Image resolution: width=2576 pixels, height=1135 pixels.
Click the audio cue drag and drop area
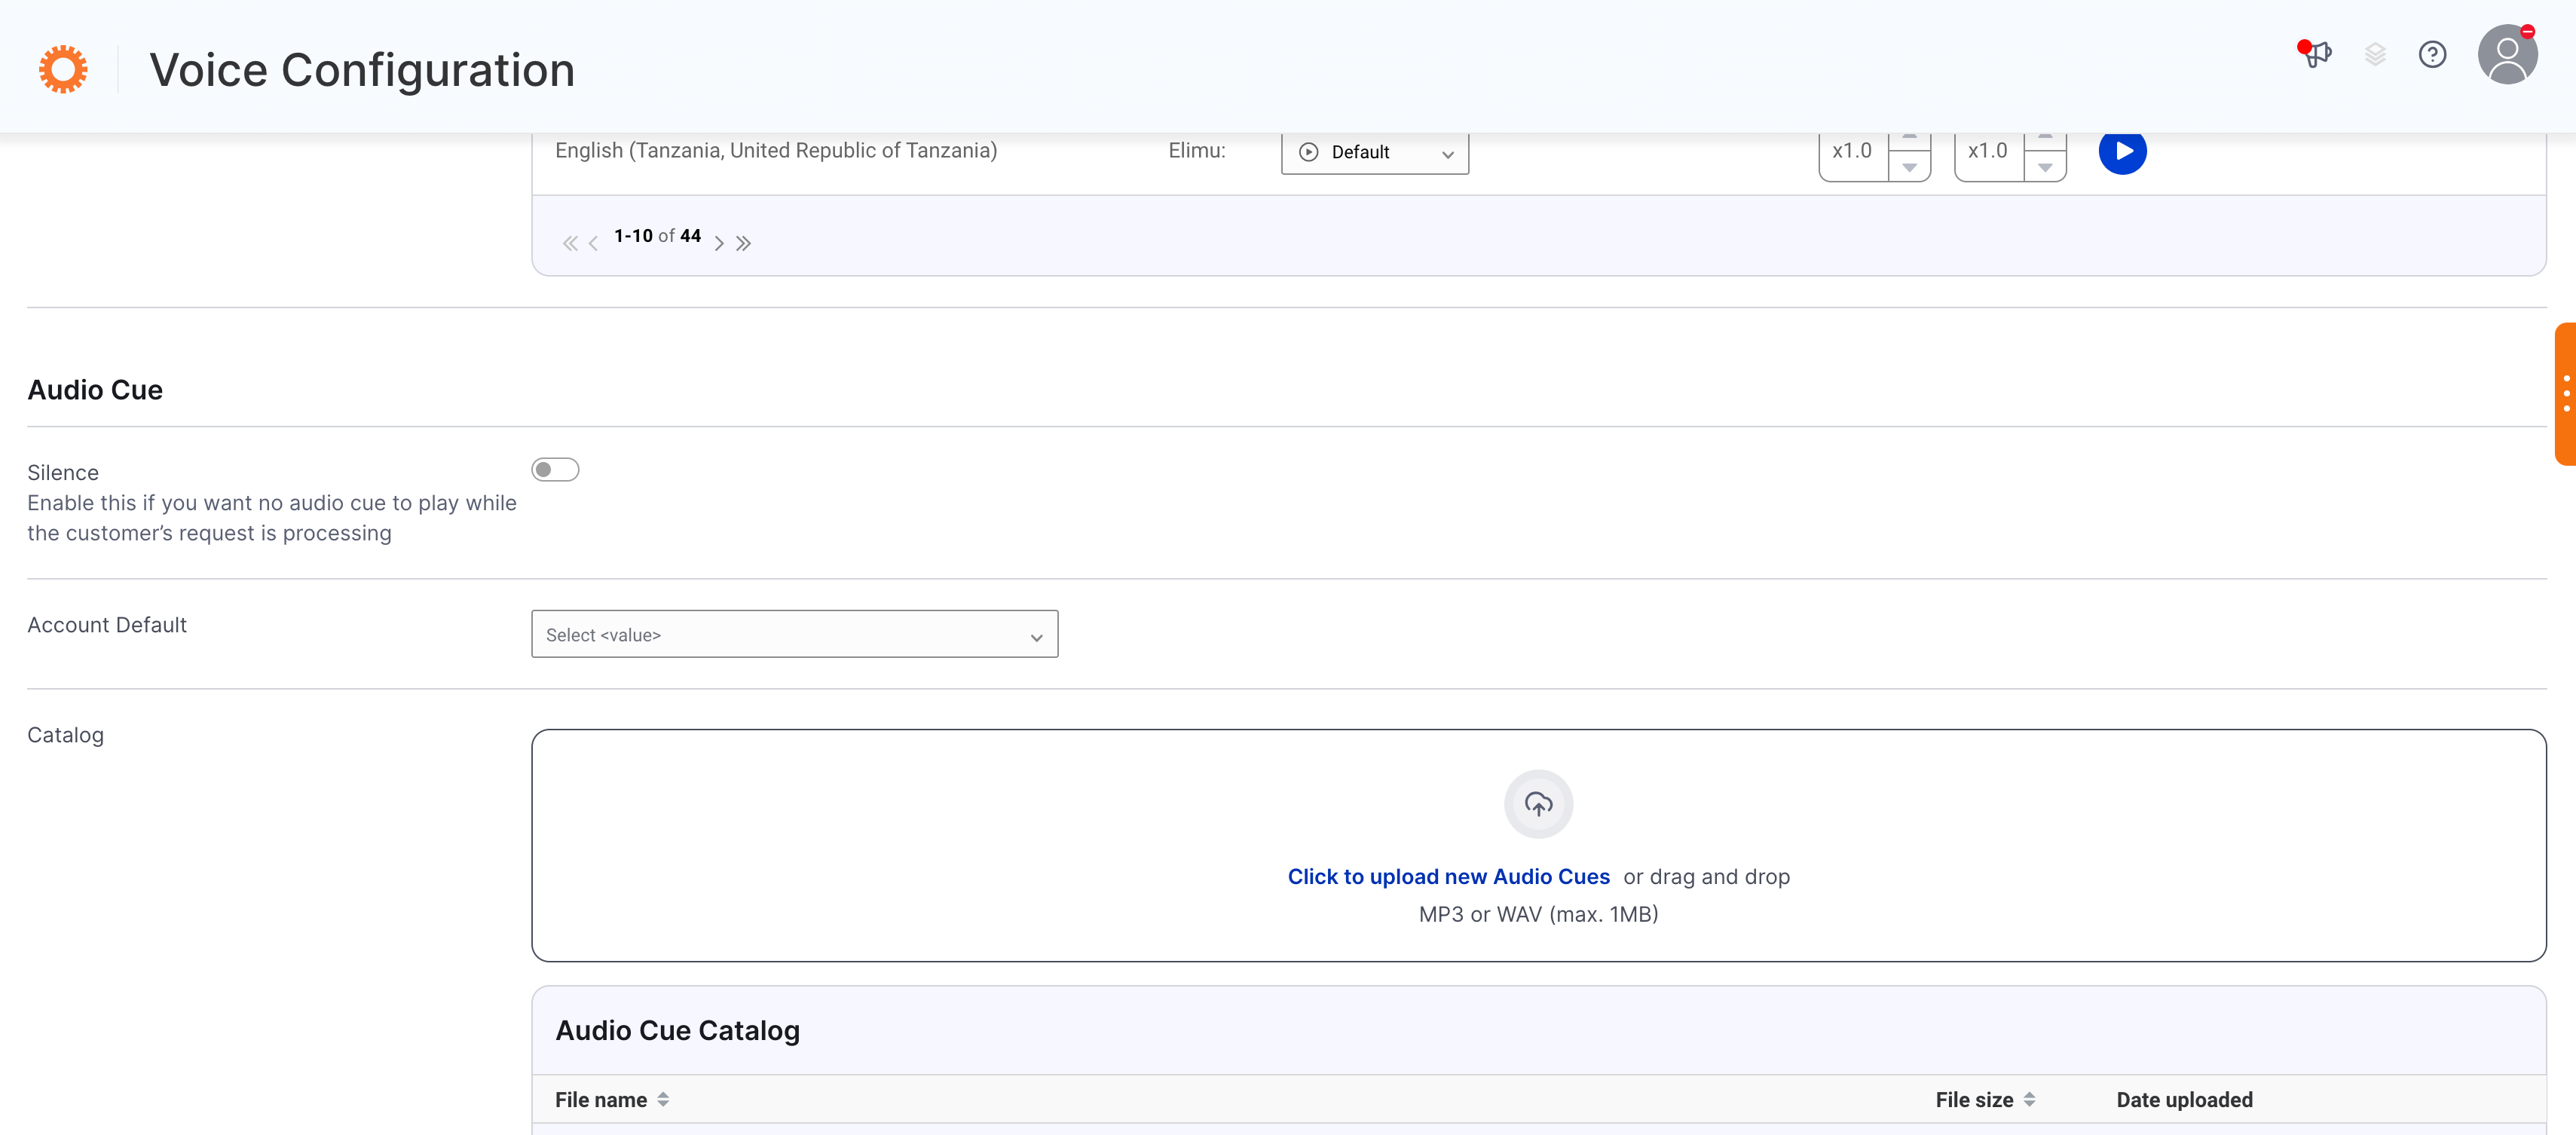pos(1538,845)
